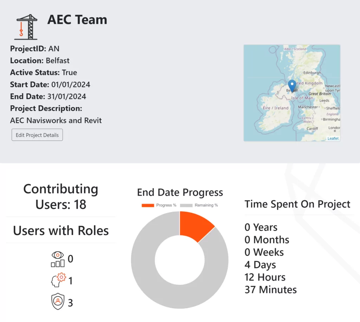This screenshot has height=322, width=360.
Task: Click the Contributing Users: 18 heading
Action: [61, 196]
